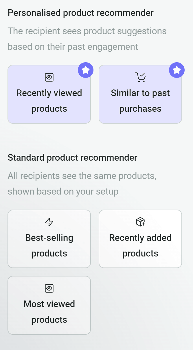Click the personalised recommender description text

(x=87, y=39)
